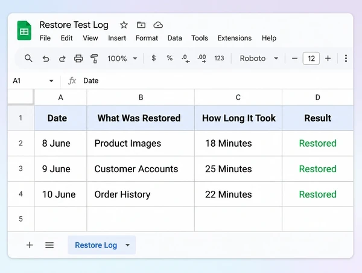Open more number formats 123
The image size is (362, 273).
[219, 58]
